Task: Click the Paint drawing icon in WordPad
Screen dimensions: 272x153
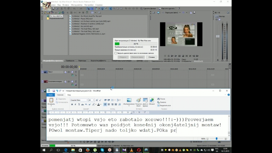Action: tap(138, 101)
